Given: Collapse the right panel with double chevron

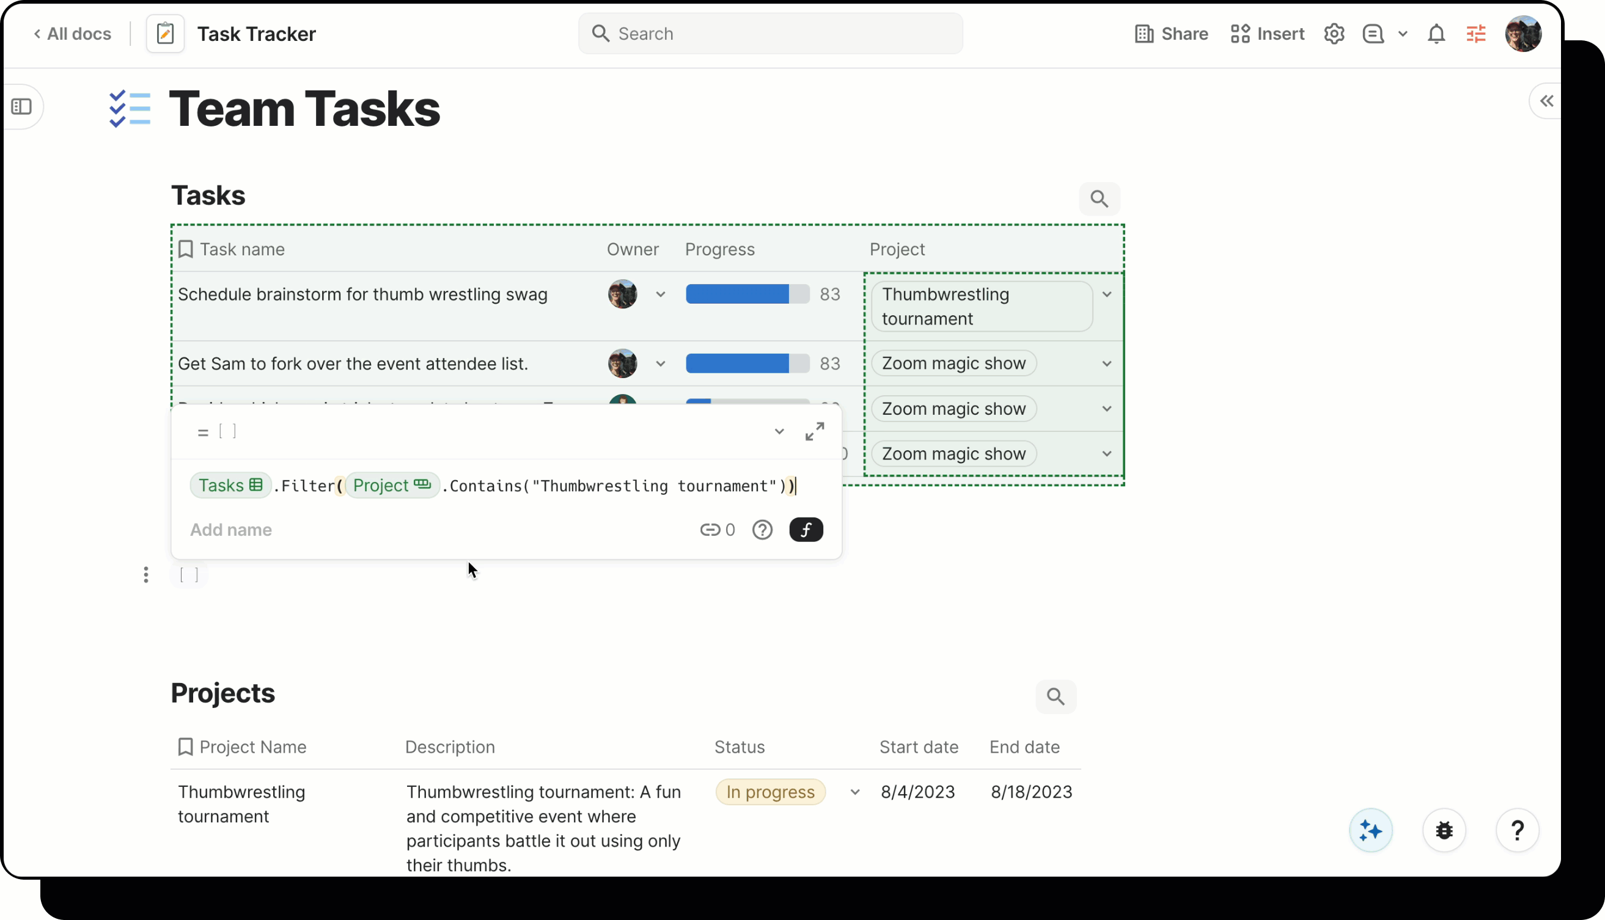Looking at the screenshot, I should click(1546, 101).
